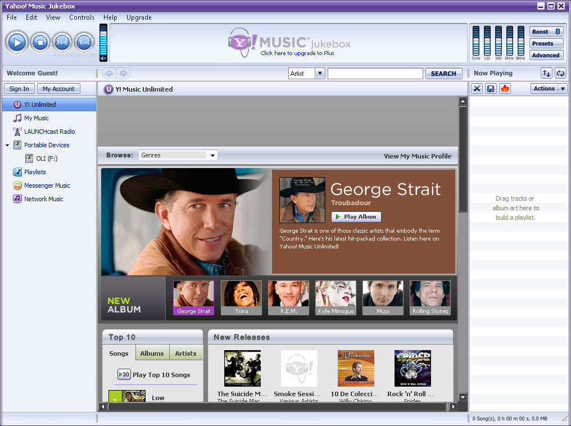
Task: Click the SEARCH button
Action: (x=443, y=73)
